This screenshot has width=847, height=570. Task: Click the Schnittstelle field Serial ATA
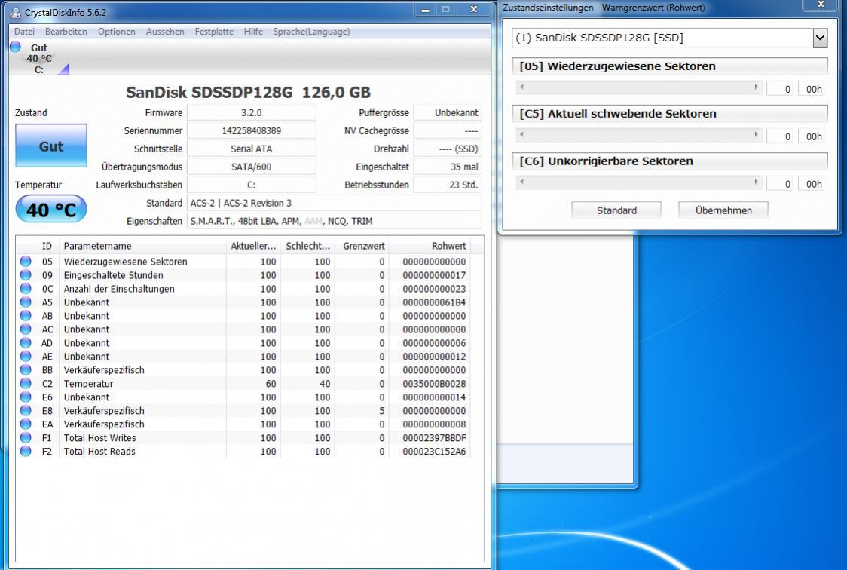pos(251,149)
